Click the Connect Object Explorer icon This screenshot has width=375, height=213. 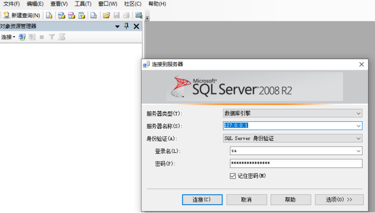22,37
